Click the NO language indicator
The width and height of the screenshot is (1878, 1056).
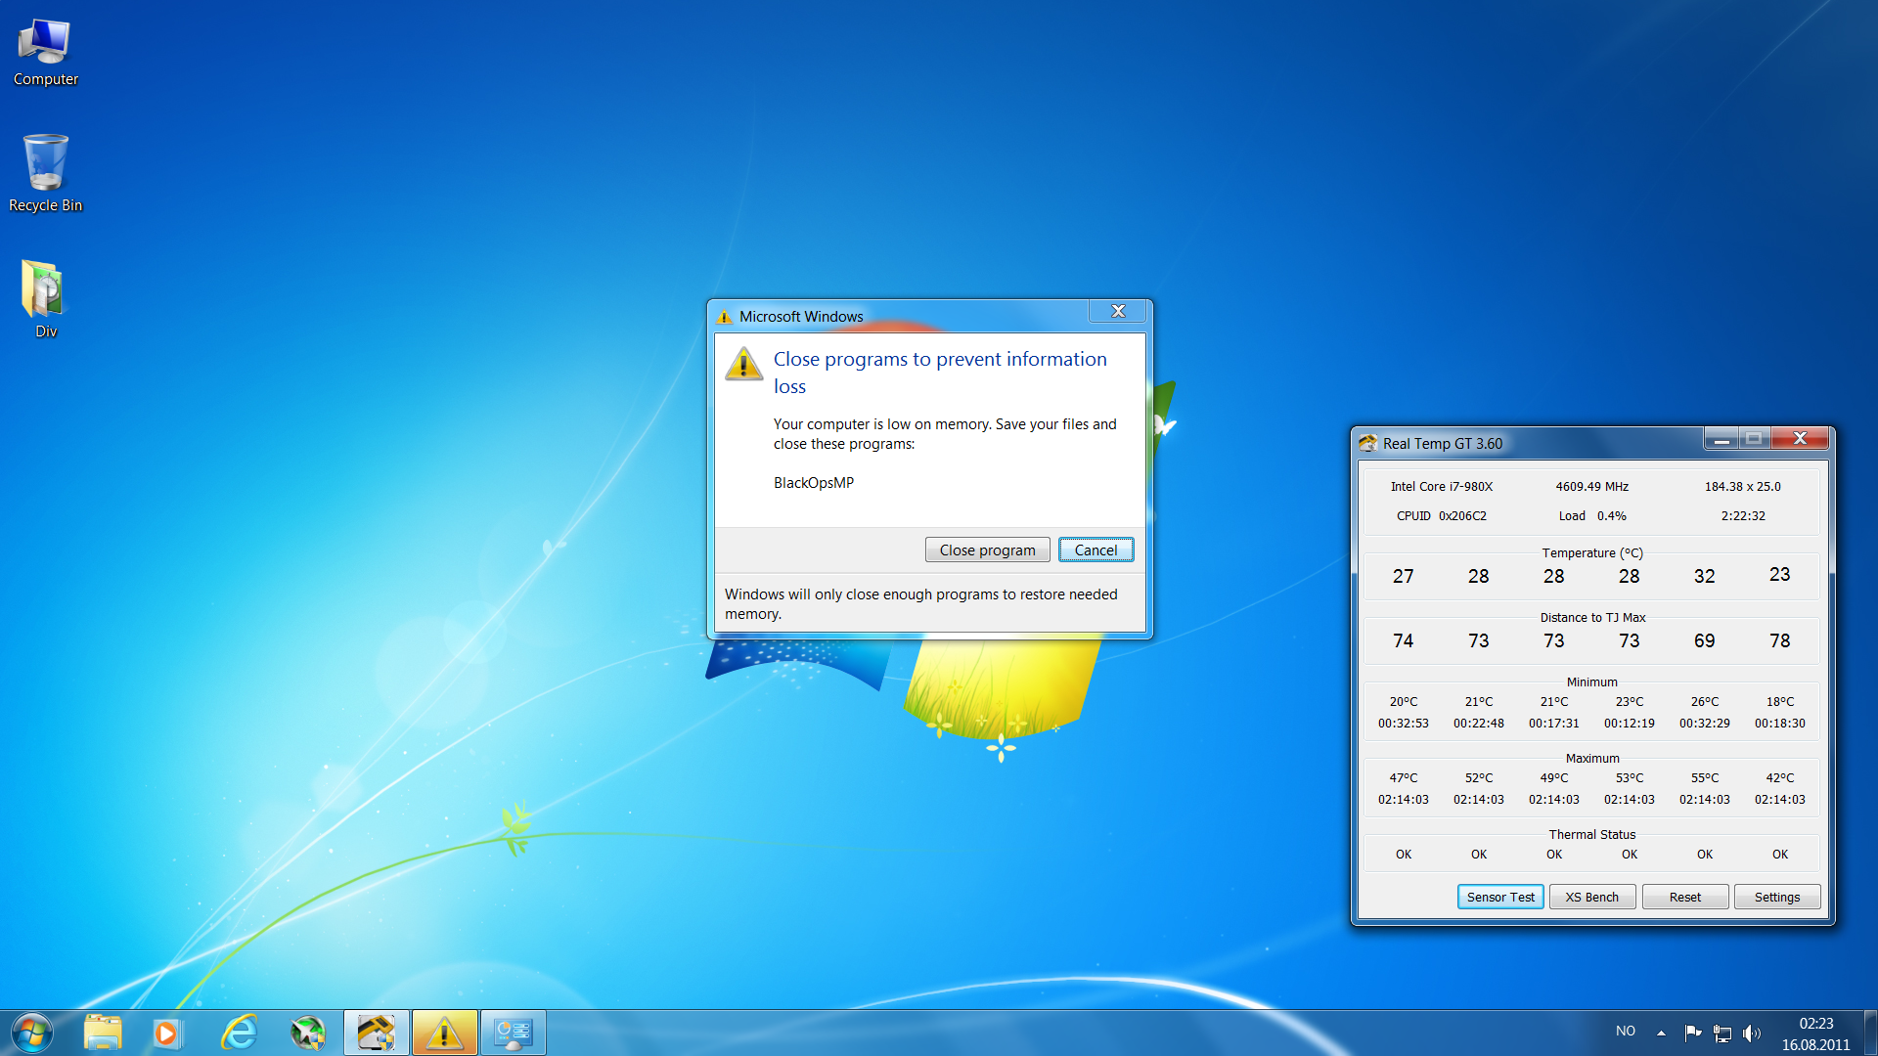(1626, 1032)
